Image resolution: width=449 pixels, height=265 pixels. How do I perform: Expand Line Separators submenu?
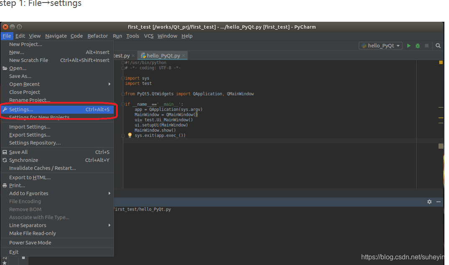57,225
